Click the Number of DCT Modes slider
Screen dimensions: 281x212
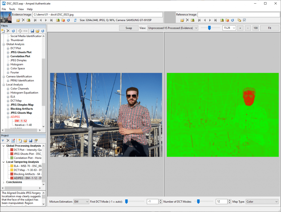[204, 202]
